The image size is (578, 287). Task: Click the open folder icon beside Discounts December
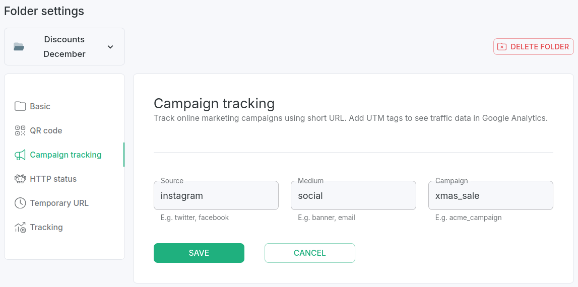(19, 47)
